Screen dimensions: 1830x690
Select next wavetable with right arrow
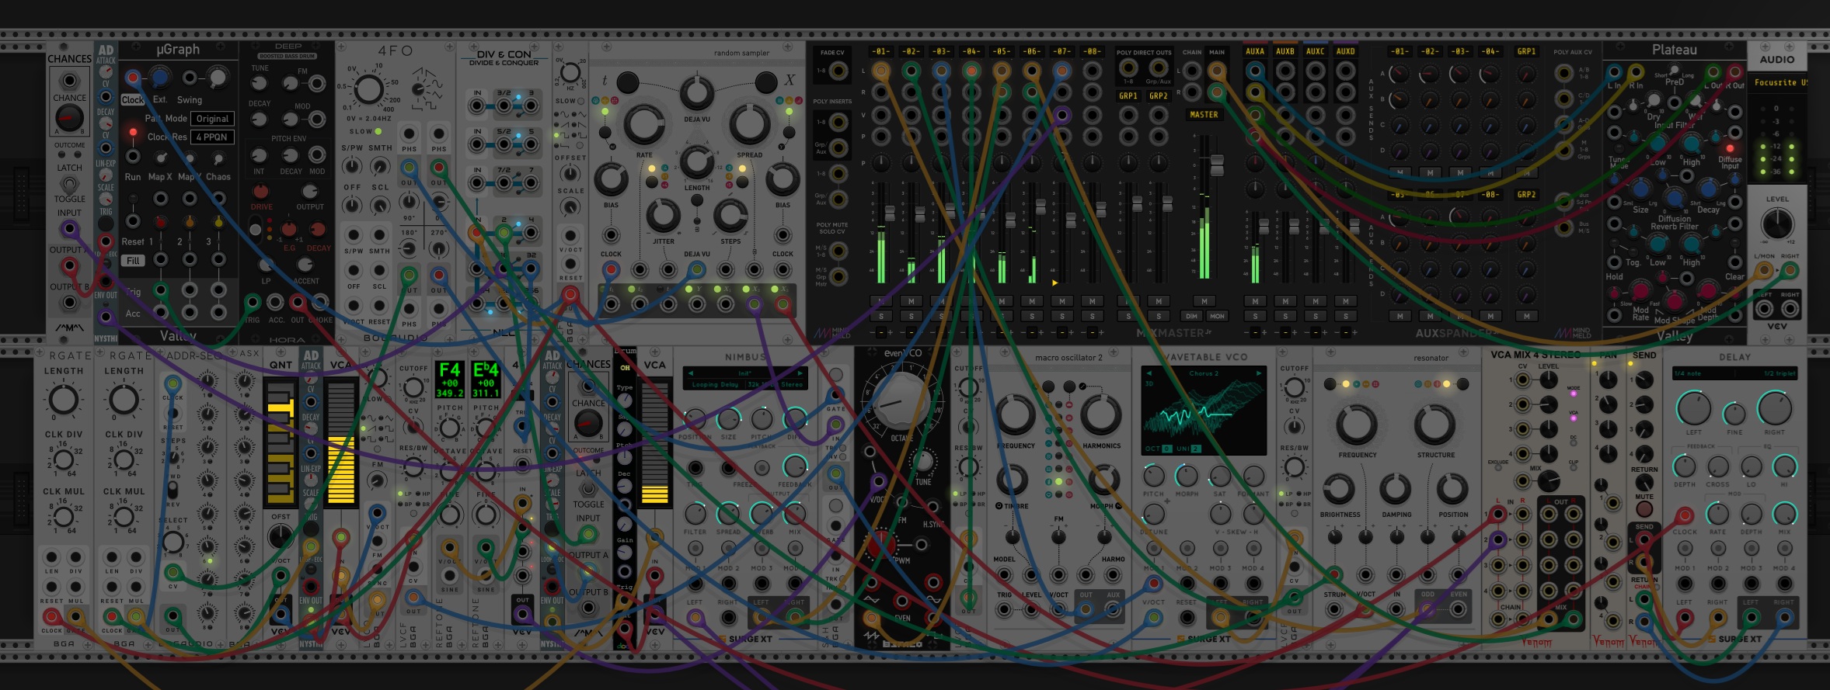point(1259,373)
